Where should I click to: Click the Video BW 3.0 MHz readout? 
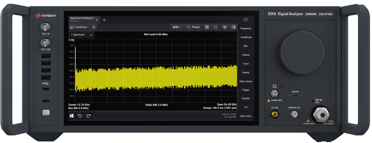point(157,105)
